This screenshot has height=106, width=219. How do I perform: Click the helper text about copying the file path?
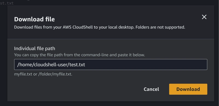click(79, 55)
